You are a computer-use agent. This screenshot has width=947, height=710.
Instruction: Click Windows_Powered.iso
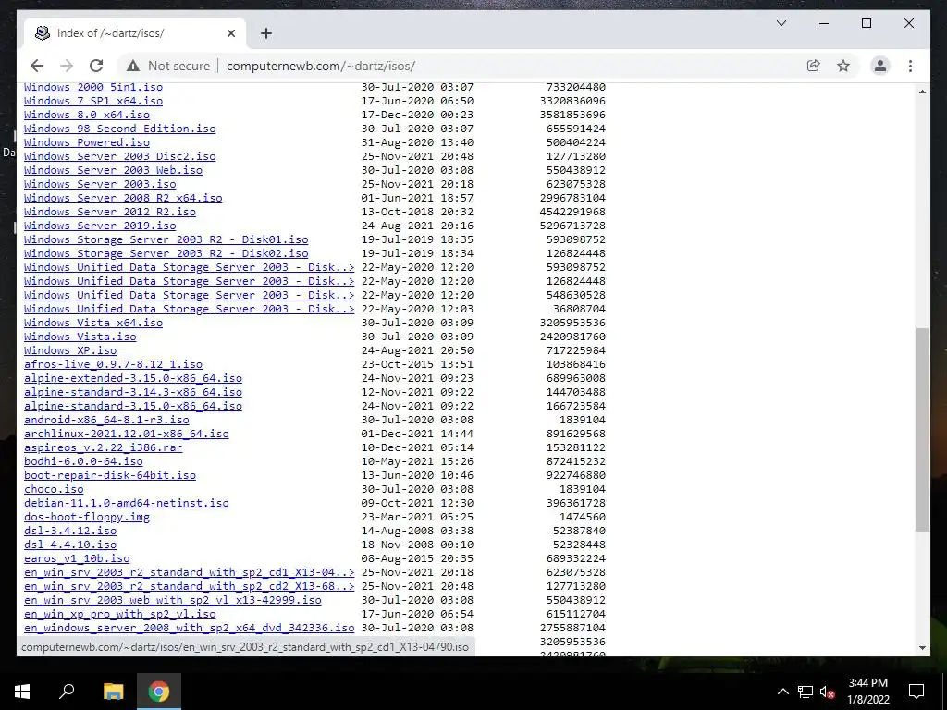[86, 142]
